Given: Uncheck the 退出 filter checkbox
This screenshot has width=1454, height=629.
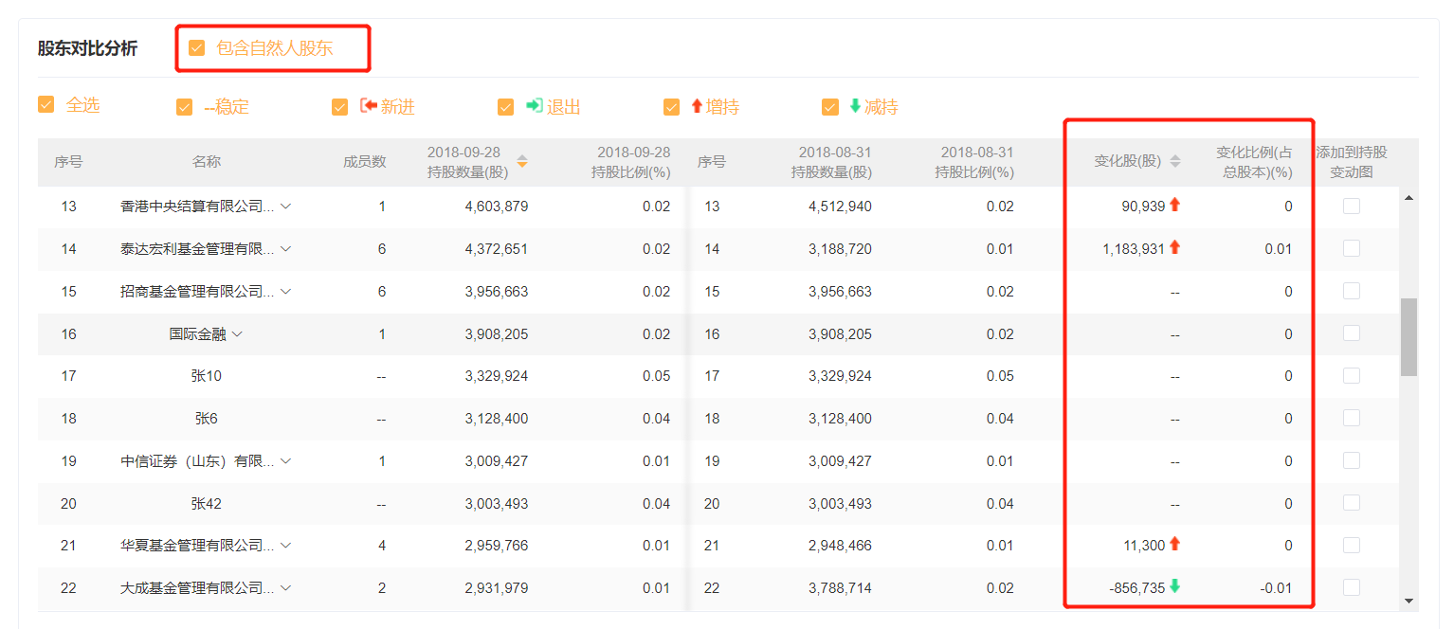Looking at the screenshot, I should click(x=505, y=107).
